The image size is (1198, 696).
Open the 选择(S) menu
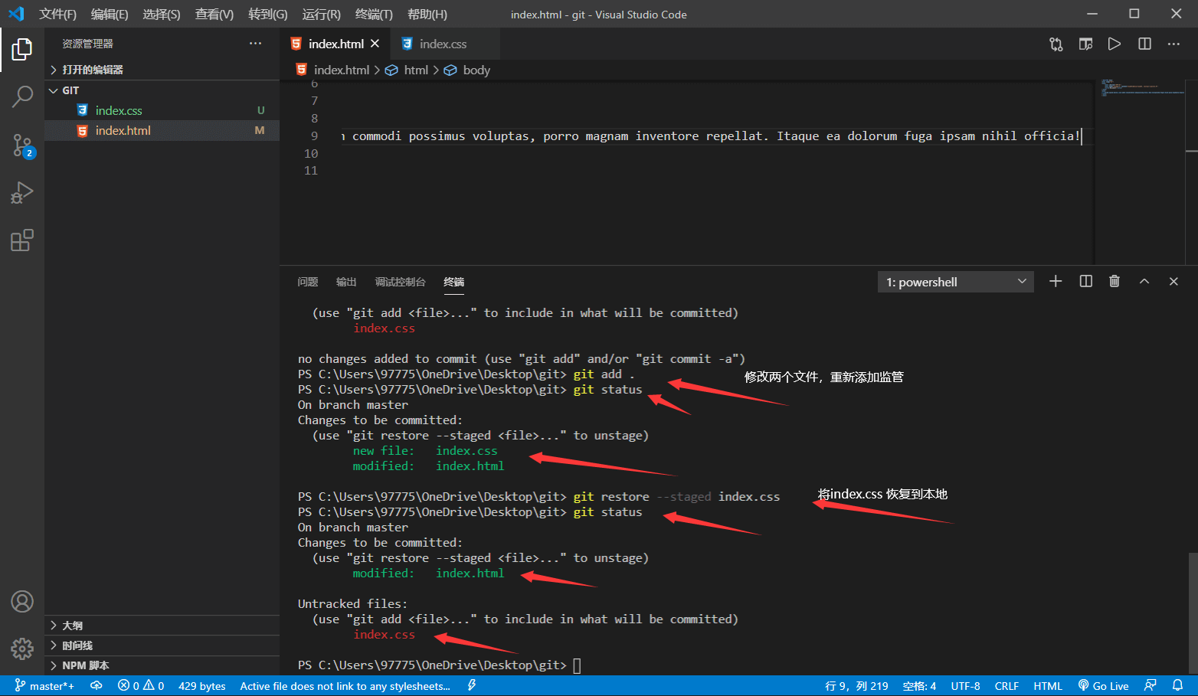[x=162, y=14]
